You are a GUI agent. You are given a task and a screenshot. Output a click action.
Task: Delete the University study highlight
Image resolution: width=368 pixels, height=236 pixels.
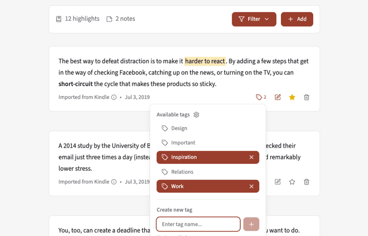pos(307,181)
